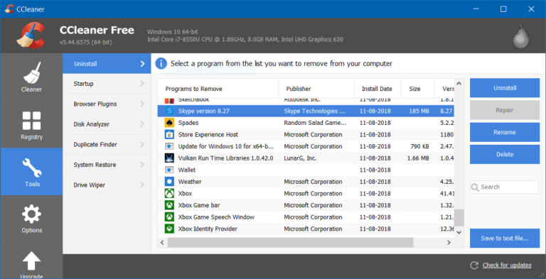Expand the Disk Analyzer chevron arrow
The height and width of the screenshot is (279, 546).
coord(142,124)
